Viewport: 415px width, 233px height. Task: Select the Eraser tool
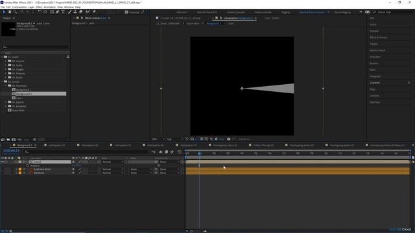point(80,12)
